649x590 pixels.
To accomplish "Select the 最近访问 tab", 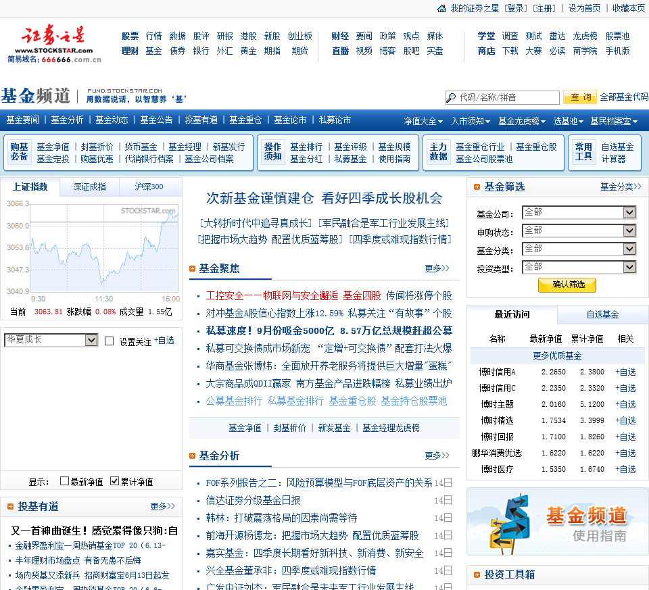I will pos(512,315).
